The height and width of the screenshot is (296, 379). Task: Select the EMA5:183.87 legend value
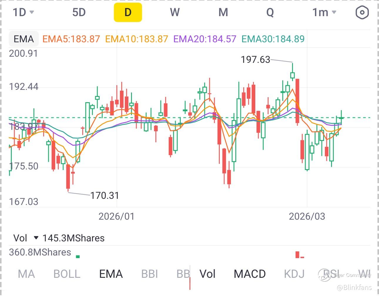tap(71, 39)
